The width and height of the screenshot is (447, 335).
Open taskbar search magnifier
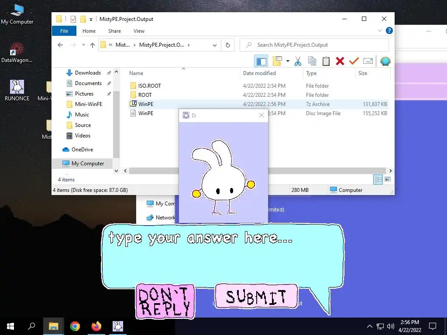[31, 326]
